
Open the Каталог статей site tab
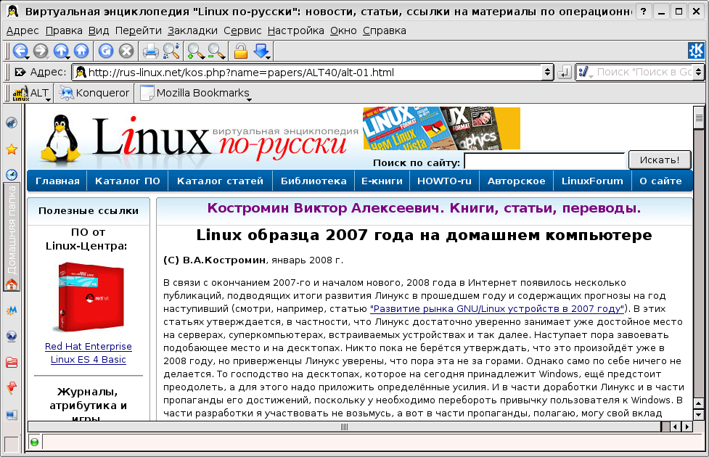pos(220,181)
